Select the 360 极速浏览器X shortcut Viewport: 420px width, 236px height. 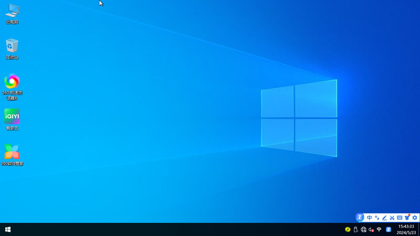(x=12, y=87)
